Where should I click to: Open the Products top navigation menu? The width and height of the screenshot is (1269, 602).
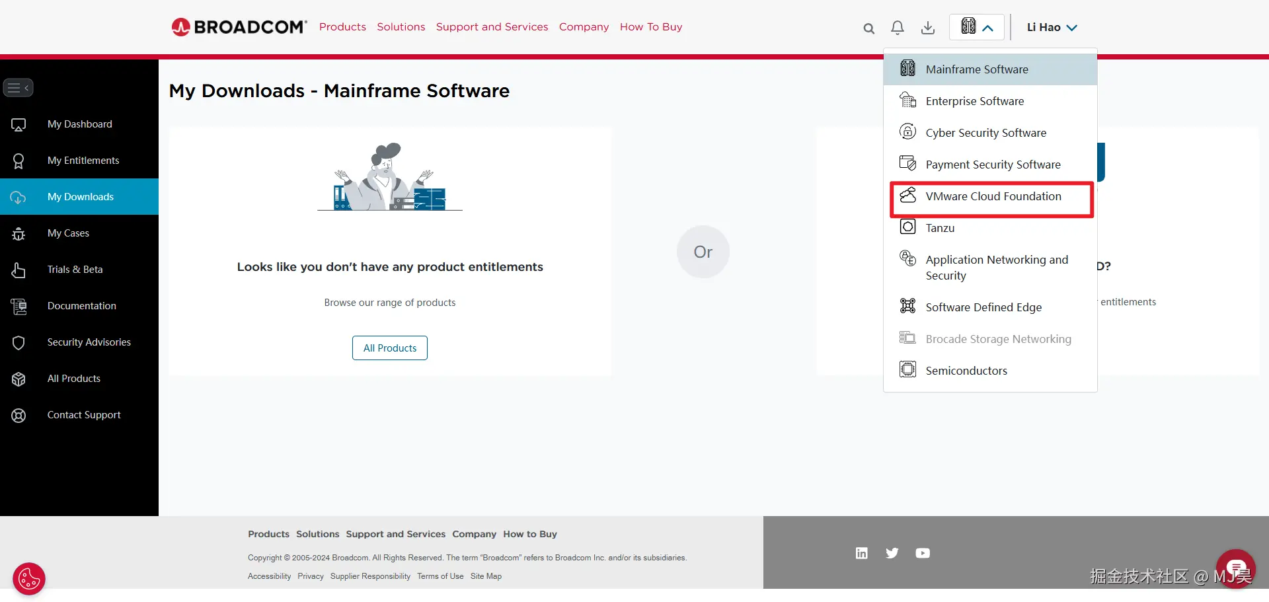(x=342, y=27)
